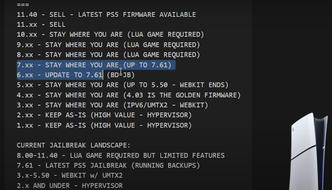332x190 pixels.
Task: Click the '(BD-JB)' text
Action: tap(121, 75)
